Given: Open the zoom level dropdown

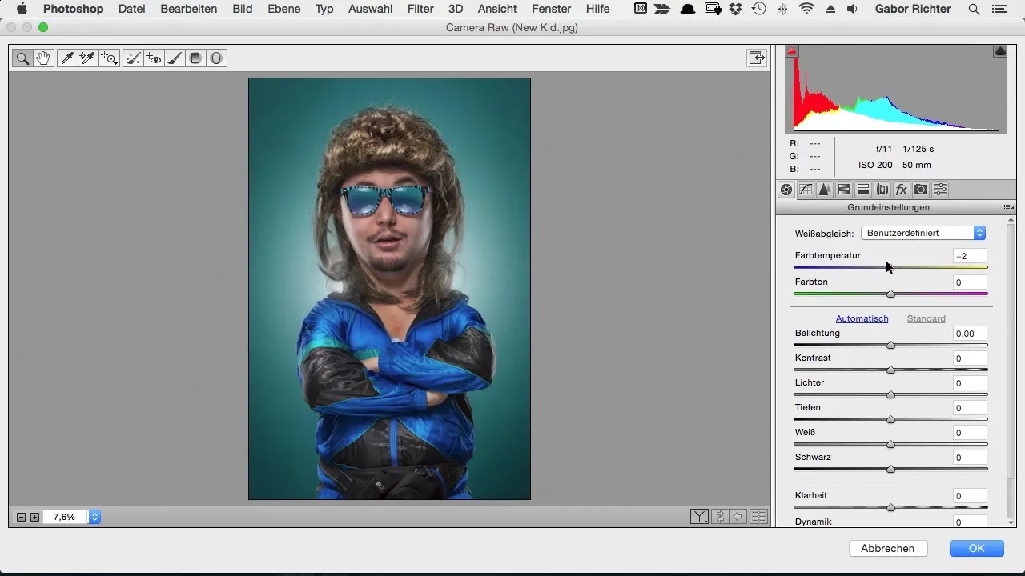Looking at the screenshot, I should coord(94,517).
